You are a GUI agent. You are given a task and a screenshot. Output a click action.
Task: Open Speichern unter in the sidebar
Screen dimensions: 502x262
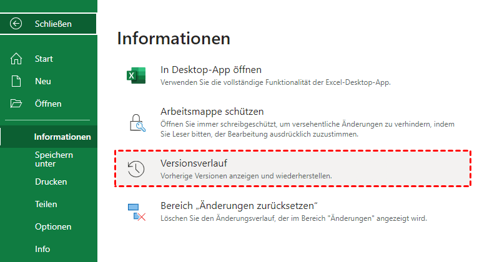point(54,159)
